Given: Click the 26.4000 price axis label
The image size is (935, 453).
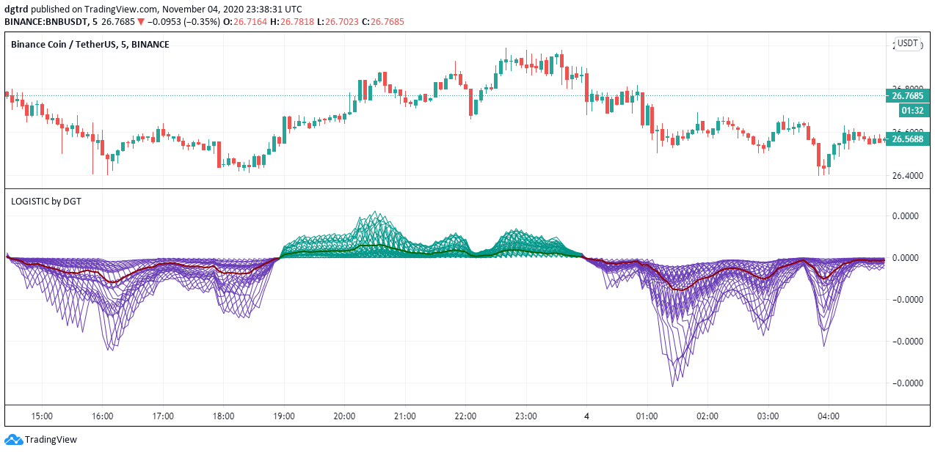Looking at the screenshot, I should 906,176.
